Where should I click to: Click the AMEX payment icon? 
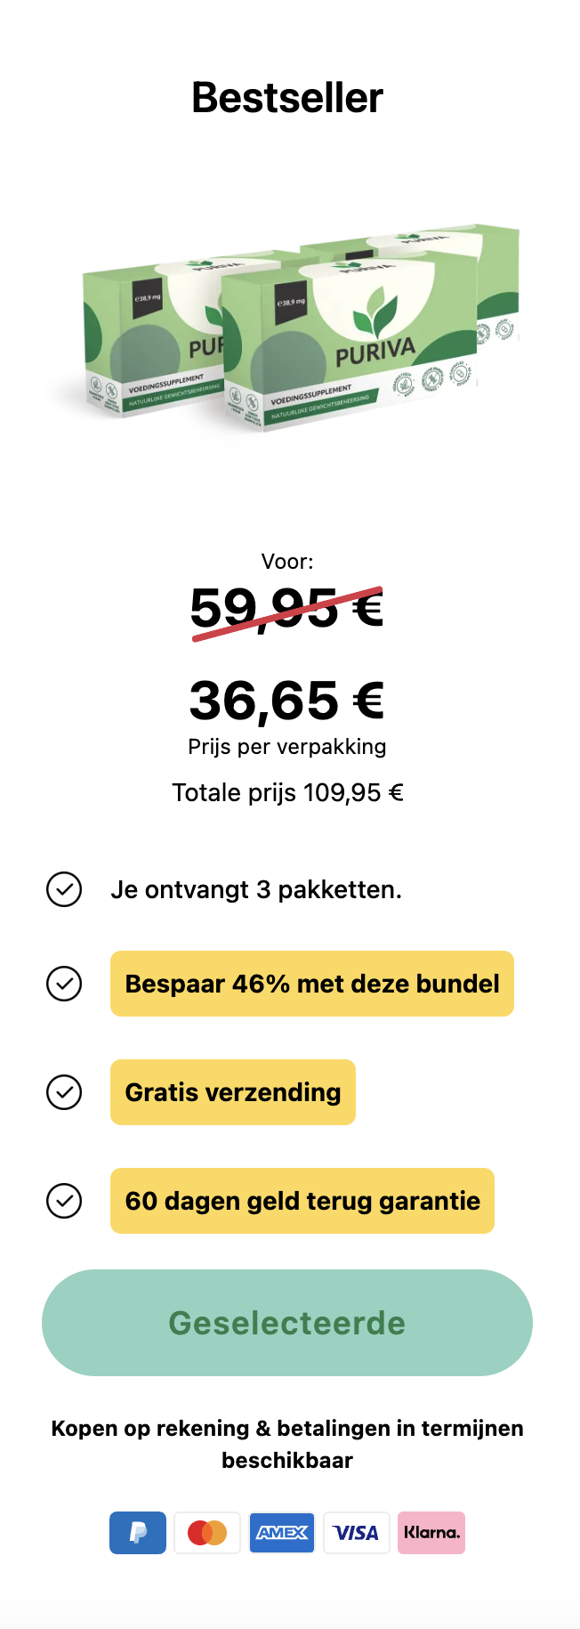click(x=282, y=1532)
